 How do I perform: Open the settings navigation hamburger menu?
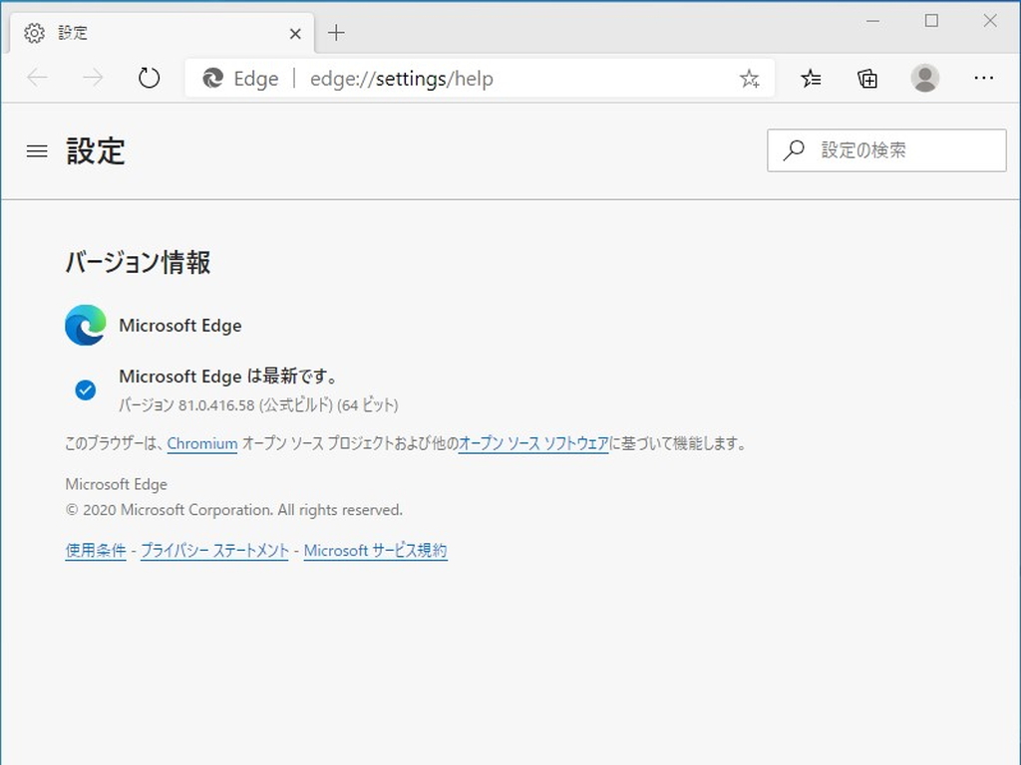[37, 150]
